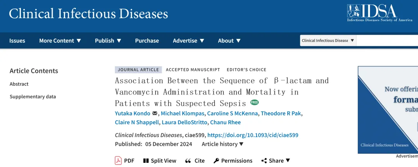Click the search input field
This screenshot has height=167, width=418.
387,40
